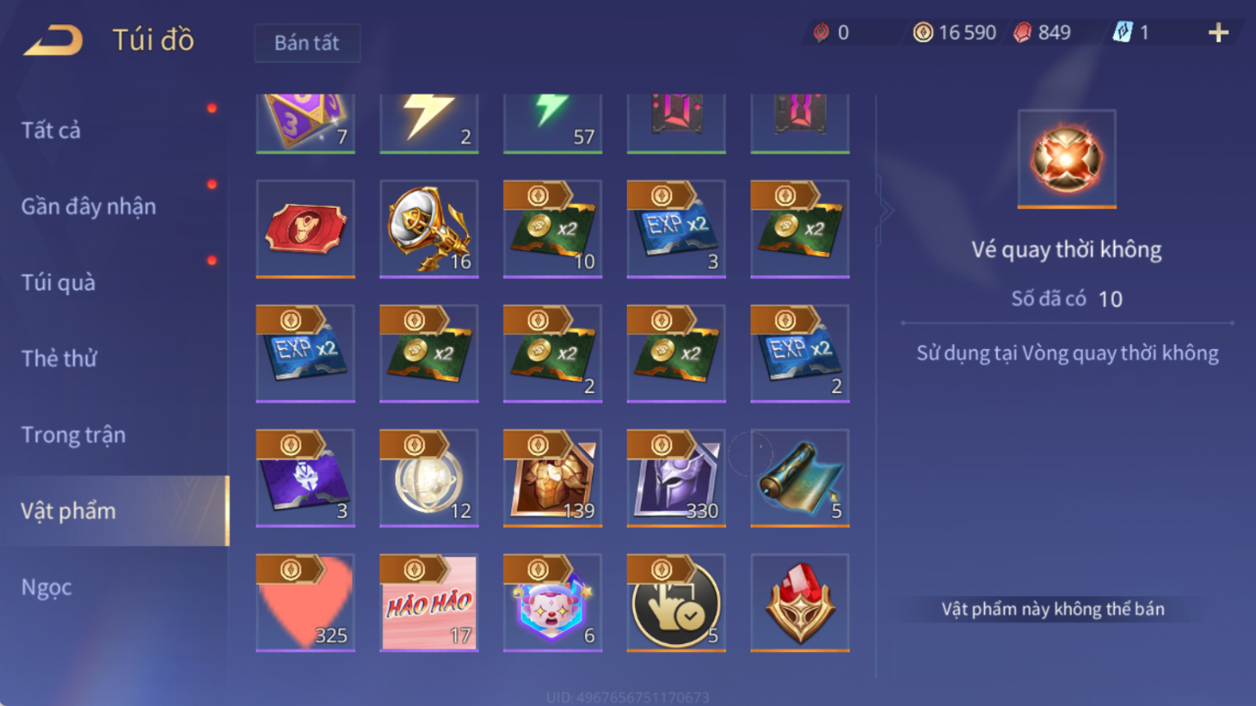This screenshot has height=706, width=1256.
Task: Select the lightning bolt item with 57
Action: (x=552, y=123)
